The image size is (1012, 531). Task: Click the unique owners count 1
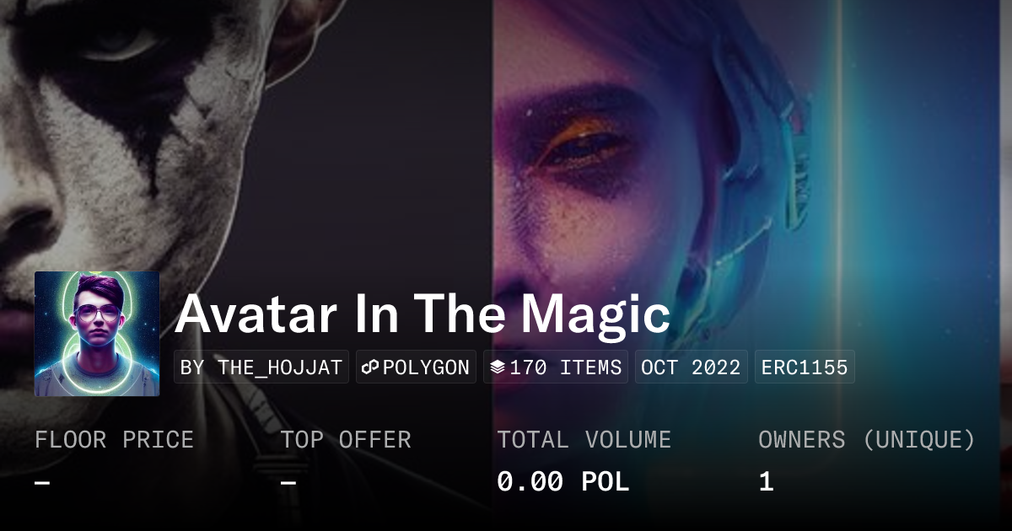click(766, 482)
